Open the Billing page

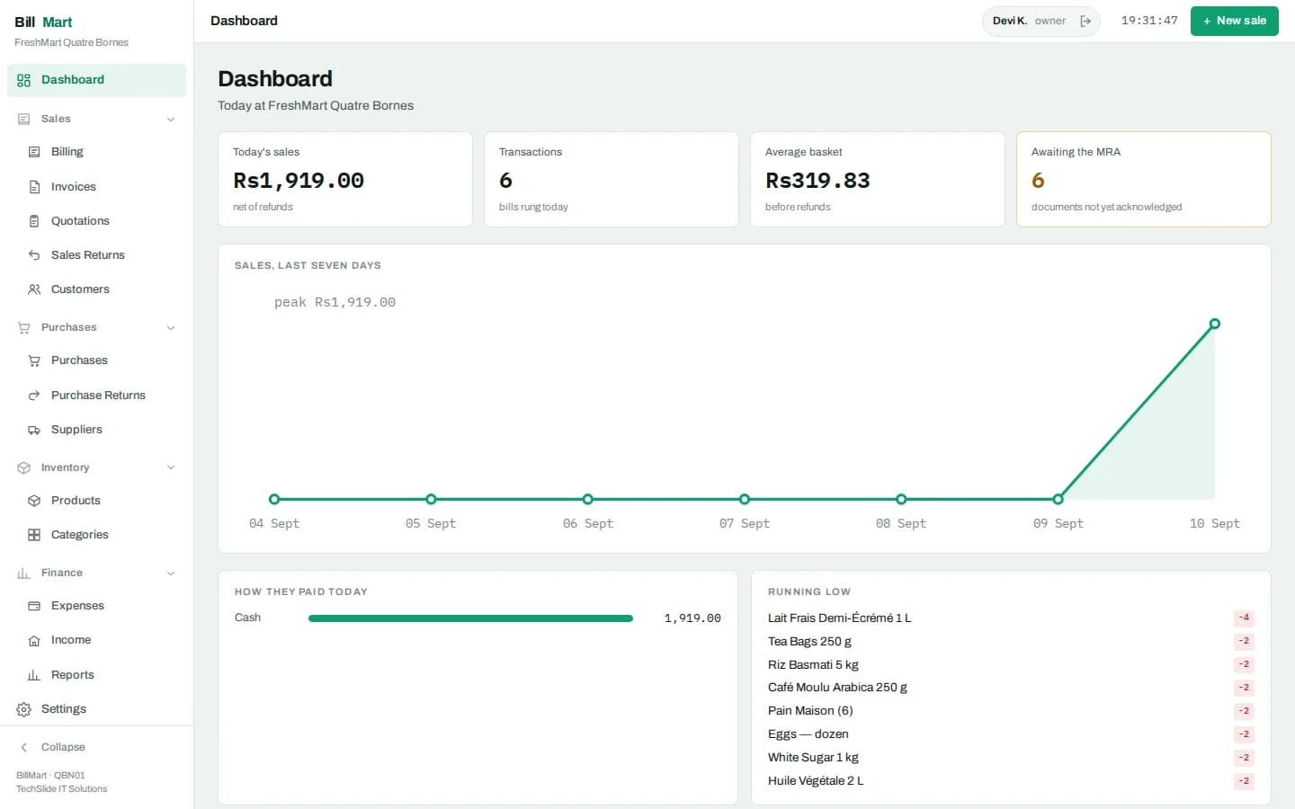tap(96, 152)
